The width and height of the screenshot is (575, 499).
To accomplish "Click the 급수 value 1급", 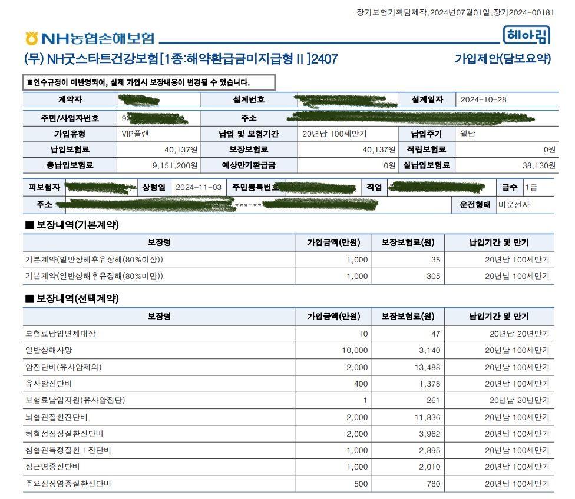I will tap(531, 188).
